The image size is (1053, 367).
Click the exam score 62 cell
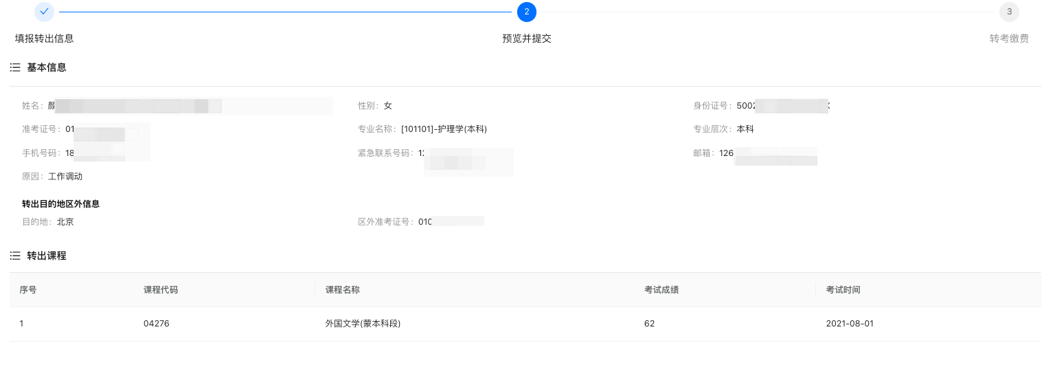650,324
